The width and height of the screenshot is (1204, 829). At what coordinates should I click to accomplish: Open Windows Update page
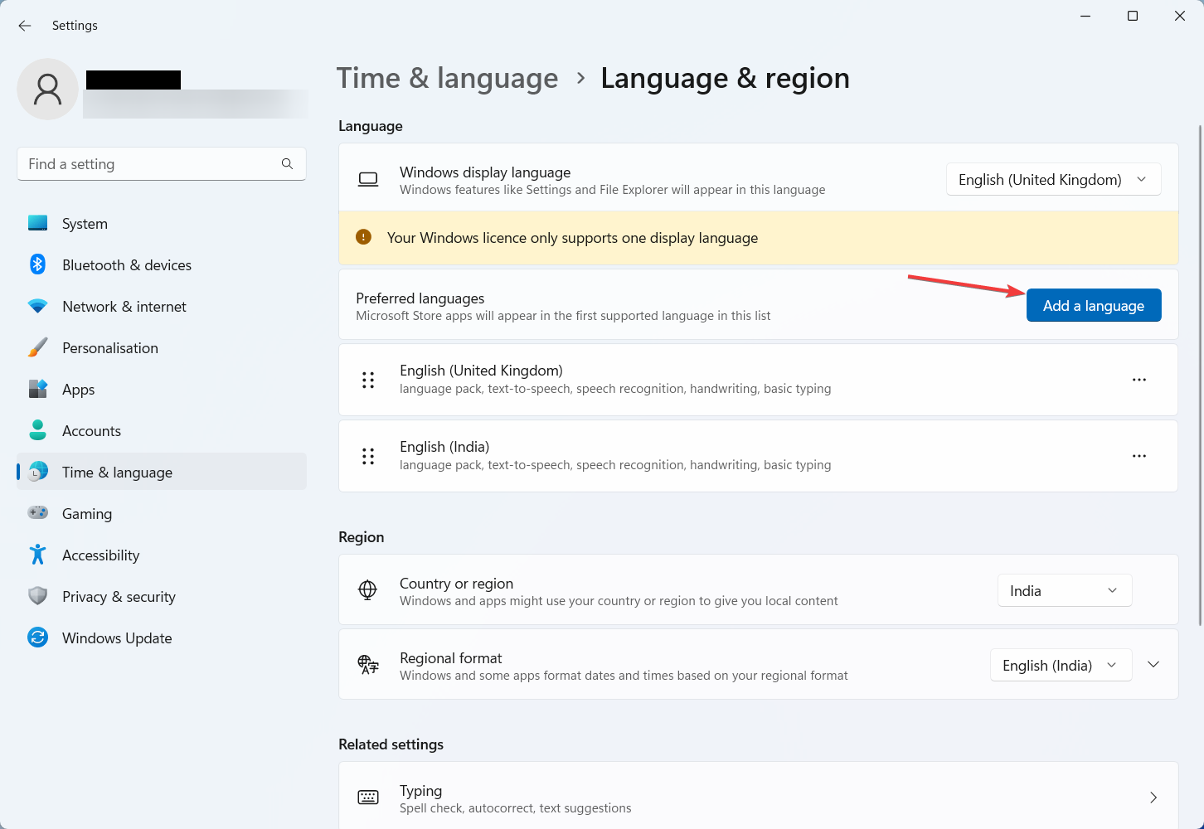(162, 638)
